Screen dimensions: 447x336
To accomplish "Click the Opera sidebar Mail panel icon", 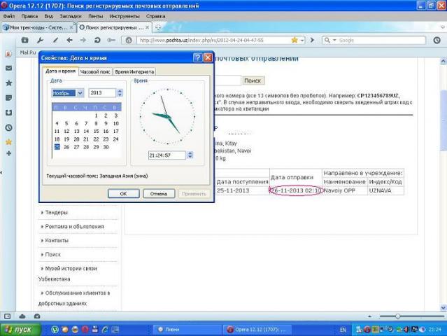I will point(8,68).
